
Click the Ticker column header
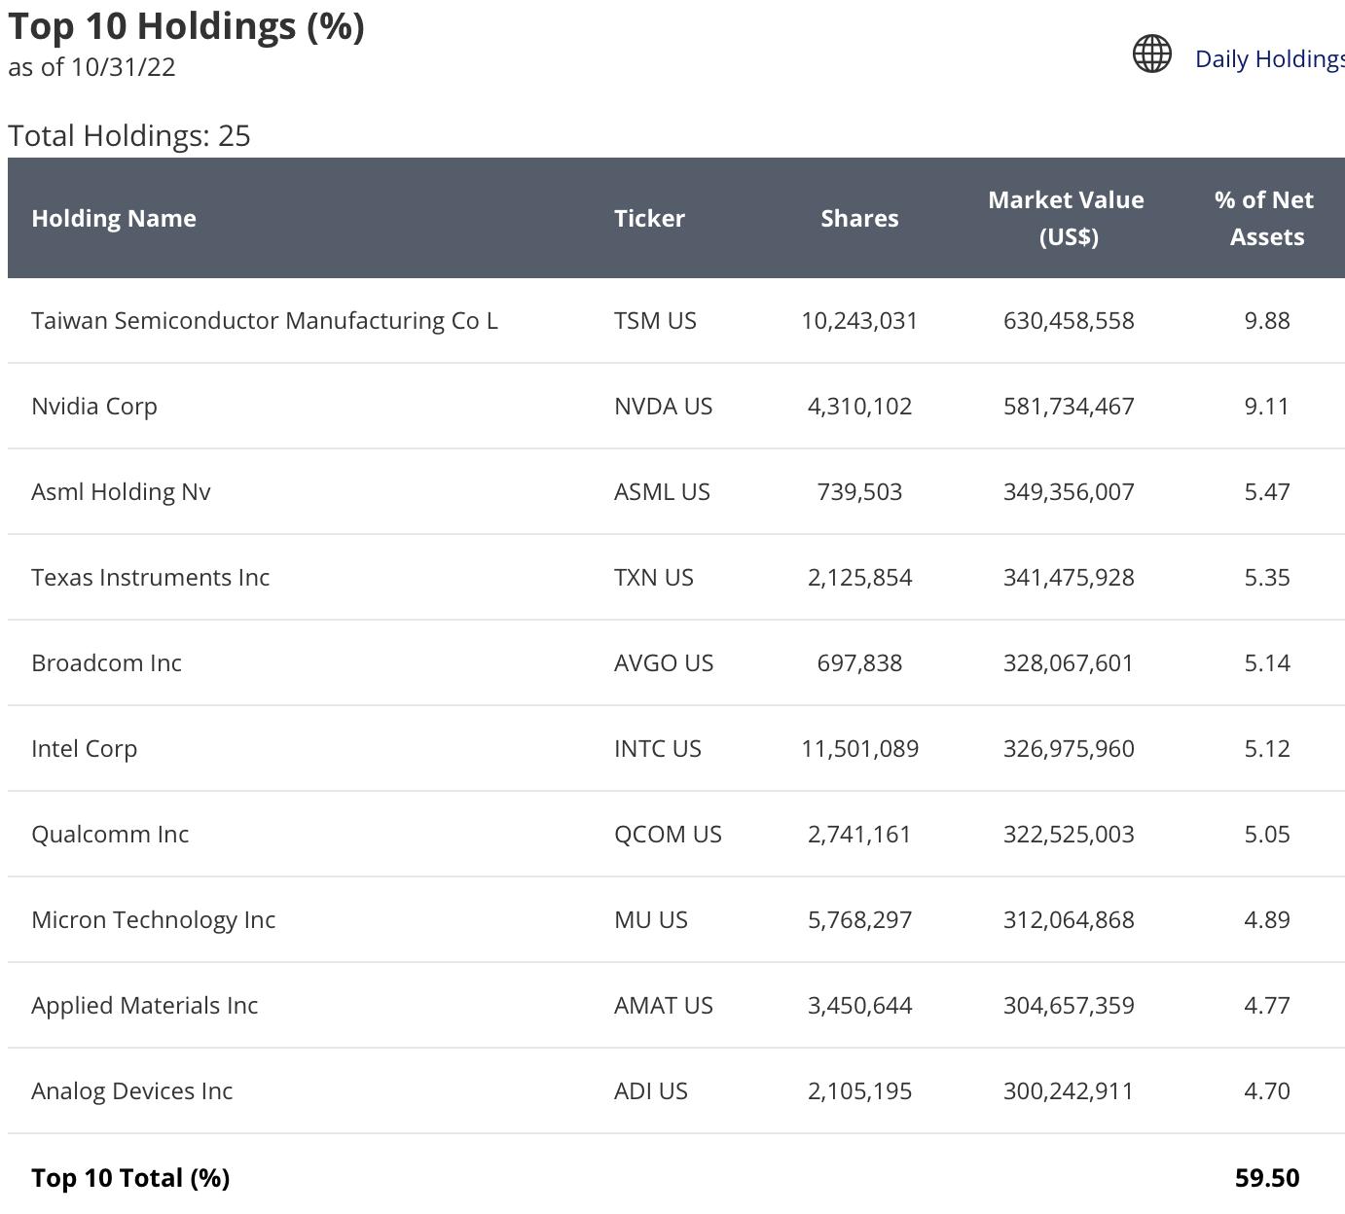tap(649, 218)
